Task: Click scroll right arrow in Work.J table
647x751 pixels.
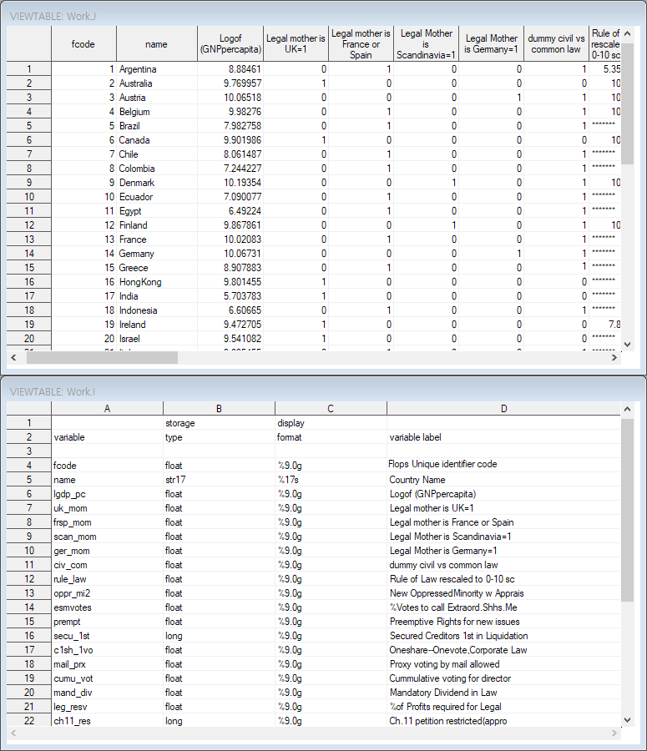Action: pyautogui.click(x=614, y=358)
